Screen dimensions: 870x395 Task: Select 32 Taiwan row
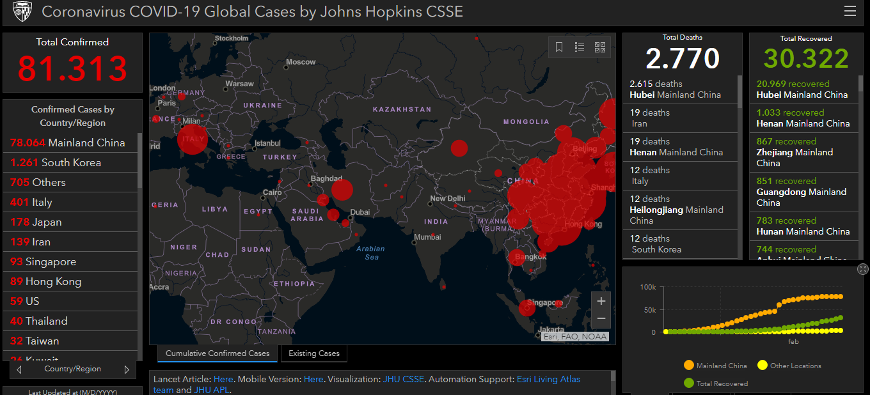[70, 341]
